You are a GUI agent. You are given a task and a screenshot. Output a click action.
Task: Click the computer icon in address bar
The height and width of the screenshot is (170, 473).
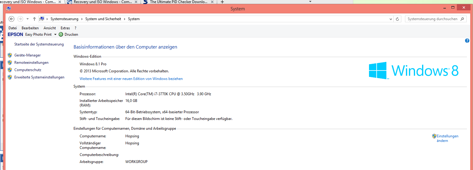pos(42,19)
